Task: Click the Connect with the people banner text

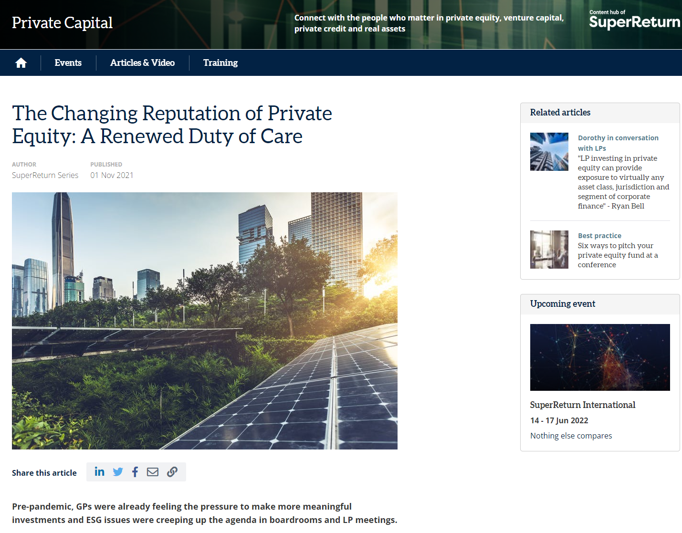Action: pyautogui.click(x=429, y=23)
